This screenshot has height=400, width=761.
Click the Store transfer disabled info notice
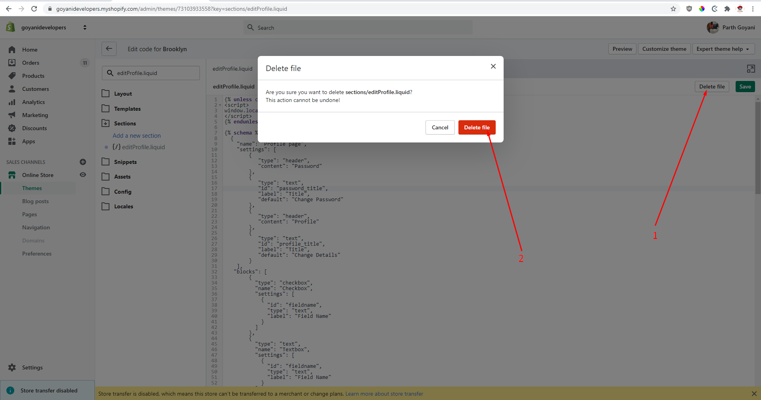pyautogui.click(x=48, y=390)
